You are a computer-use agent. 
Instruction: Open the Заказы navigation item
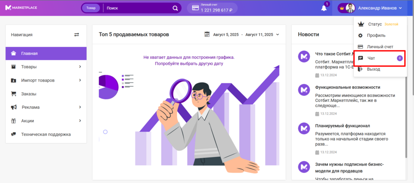point(46,94)
